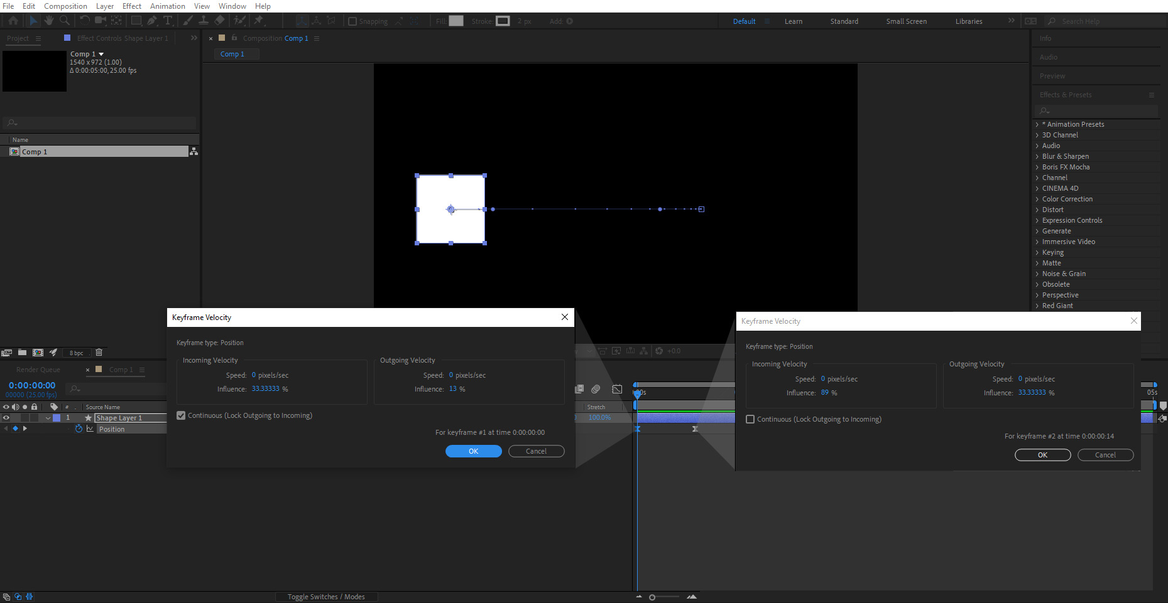
Task: Open flowchart view icon next to Comp 1
Action: coord(194,151)
